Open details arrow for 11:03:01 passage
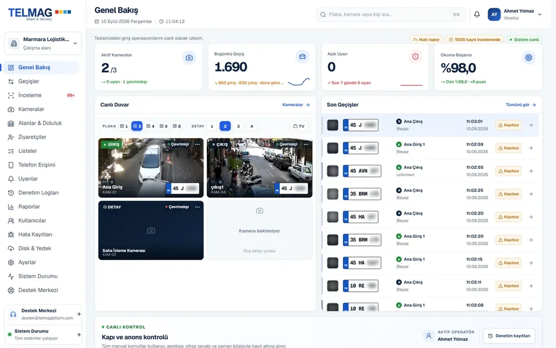 pyautogui.click(x=531, y=125)
